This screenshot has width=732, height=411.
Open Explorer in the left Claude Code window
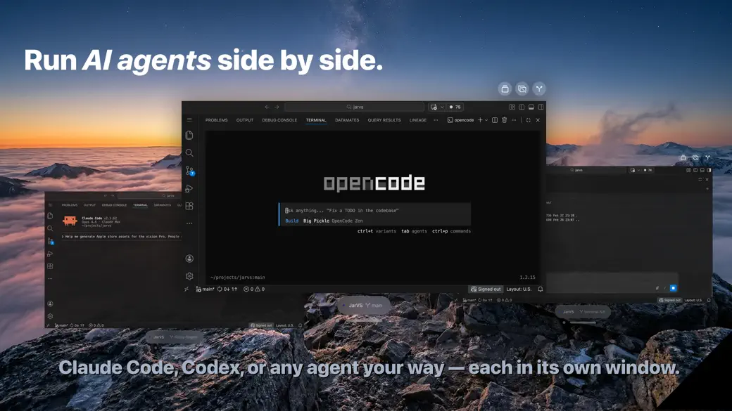pos(50,216)
